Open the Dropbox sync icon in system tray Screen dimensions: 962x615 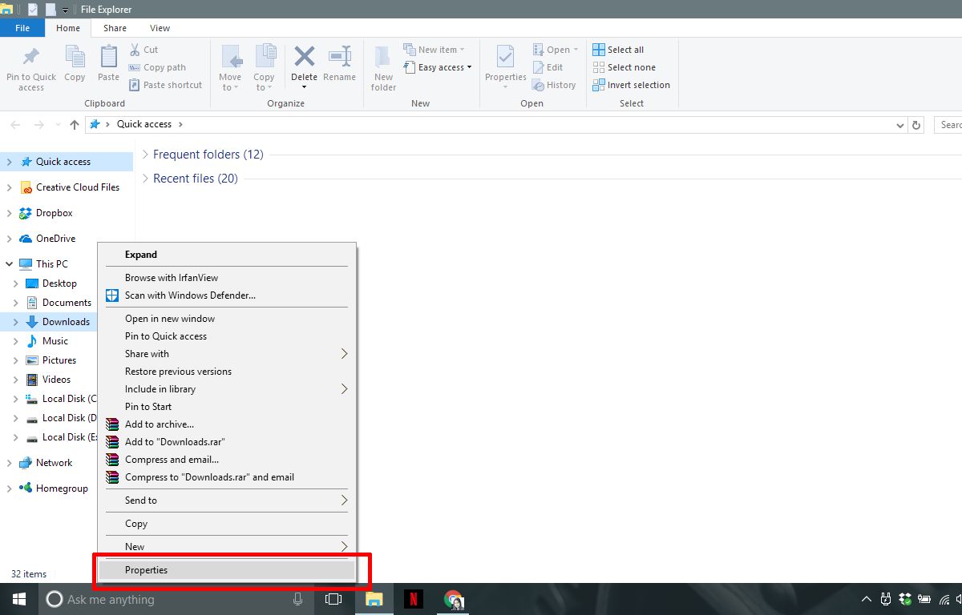point(903,598)
